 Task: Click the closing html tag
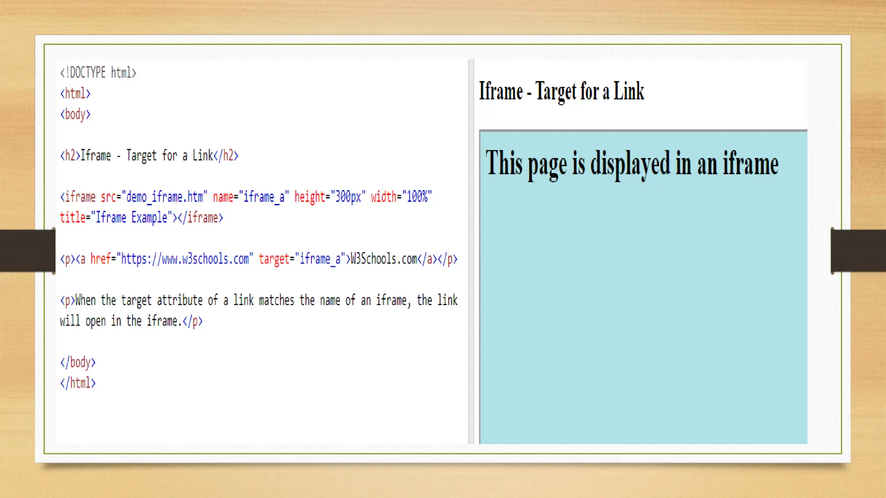tap(78, 383)
